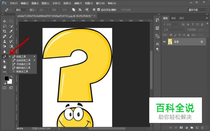The height and width of the screenshot is (131, 210).
Task: Click the Pen tool icon in toolbar
Action: 5,56
